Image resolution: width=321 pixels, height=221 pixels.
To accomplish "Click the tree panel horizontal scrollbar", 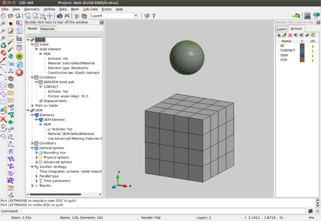I will click(55, 194).
